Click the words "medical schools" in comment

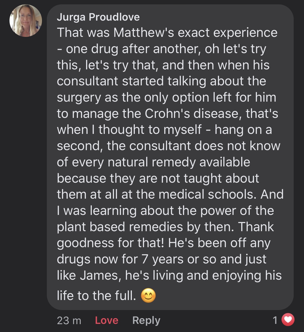[207, 194]
